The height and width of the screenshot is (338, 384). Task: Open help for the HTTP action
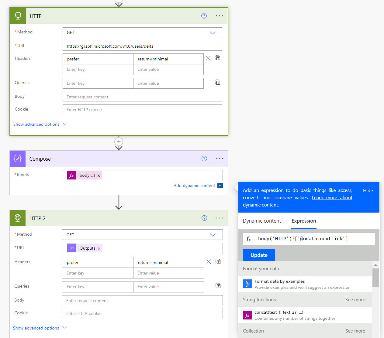tap(204, 16)
